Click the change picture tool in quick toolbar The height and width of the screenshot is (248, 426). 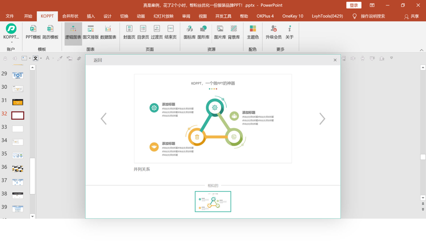(69, 58)
